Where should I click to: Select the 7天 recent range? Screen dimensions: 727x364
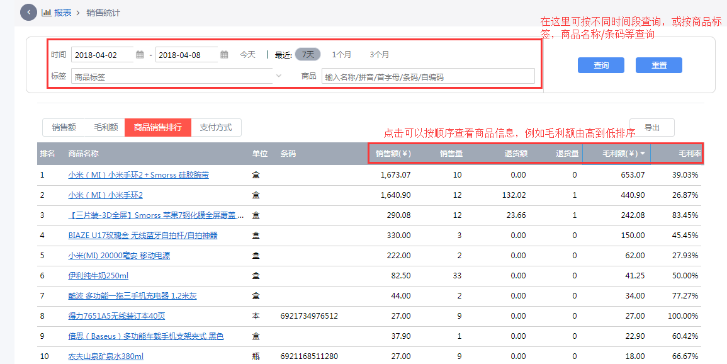(307, 54)
